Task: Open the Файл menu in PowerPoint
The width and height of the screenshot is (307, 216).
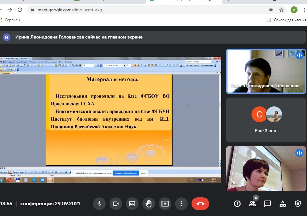Action: pos(4,62)
